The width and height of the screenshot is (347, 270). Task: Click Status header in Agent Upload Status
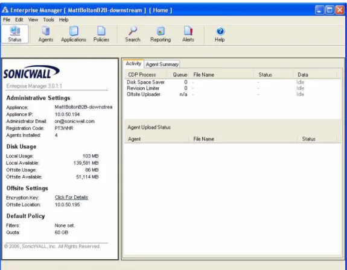pos(317,139)
